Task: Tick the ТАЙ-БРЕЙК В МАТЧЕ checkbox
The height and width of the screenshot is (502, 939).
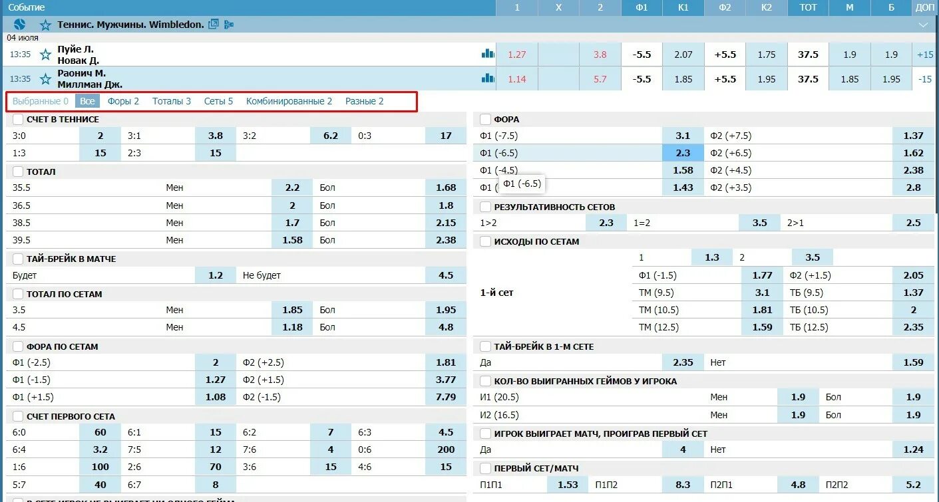Action: tap(18, 259)
